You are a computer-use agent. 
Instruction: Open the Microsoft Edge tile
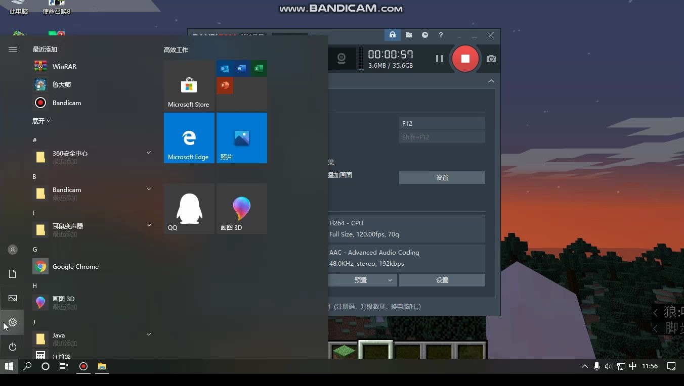point(189,138)
